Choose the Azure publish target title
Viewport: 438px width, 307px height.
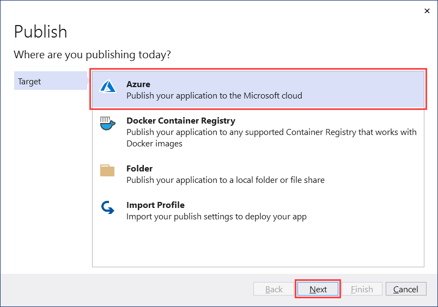pyautogui.click(x=138, y=84)
